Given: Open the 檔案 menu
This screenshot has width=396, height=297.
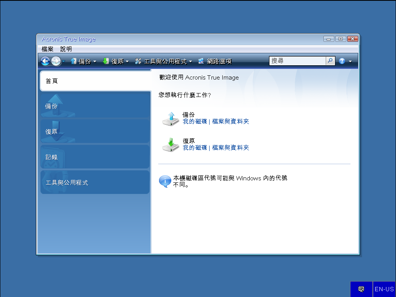Looking at the screenshot, I should (x=47, y=49).
